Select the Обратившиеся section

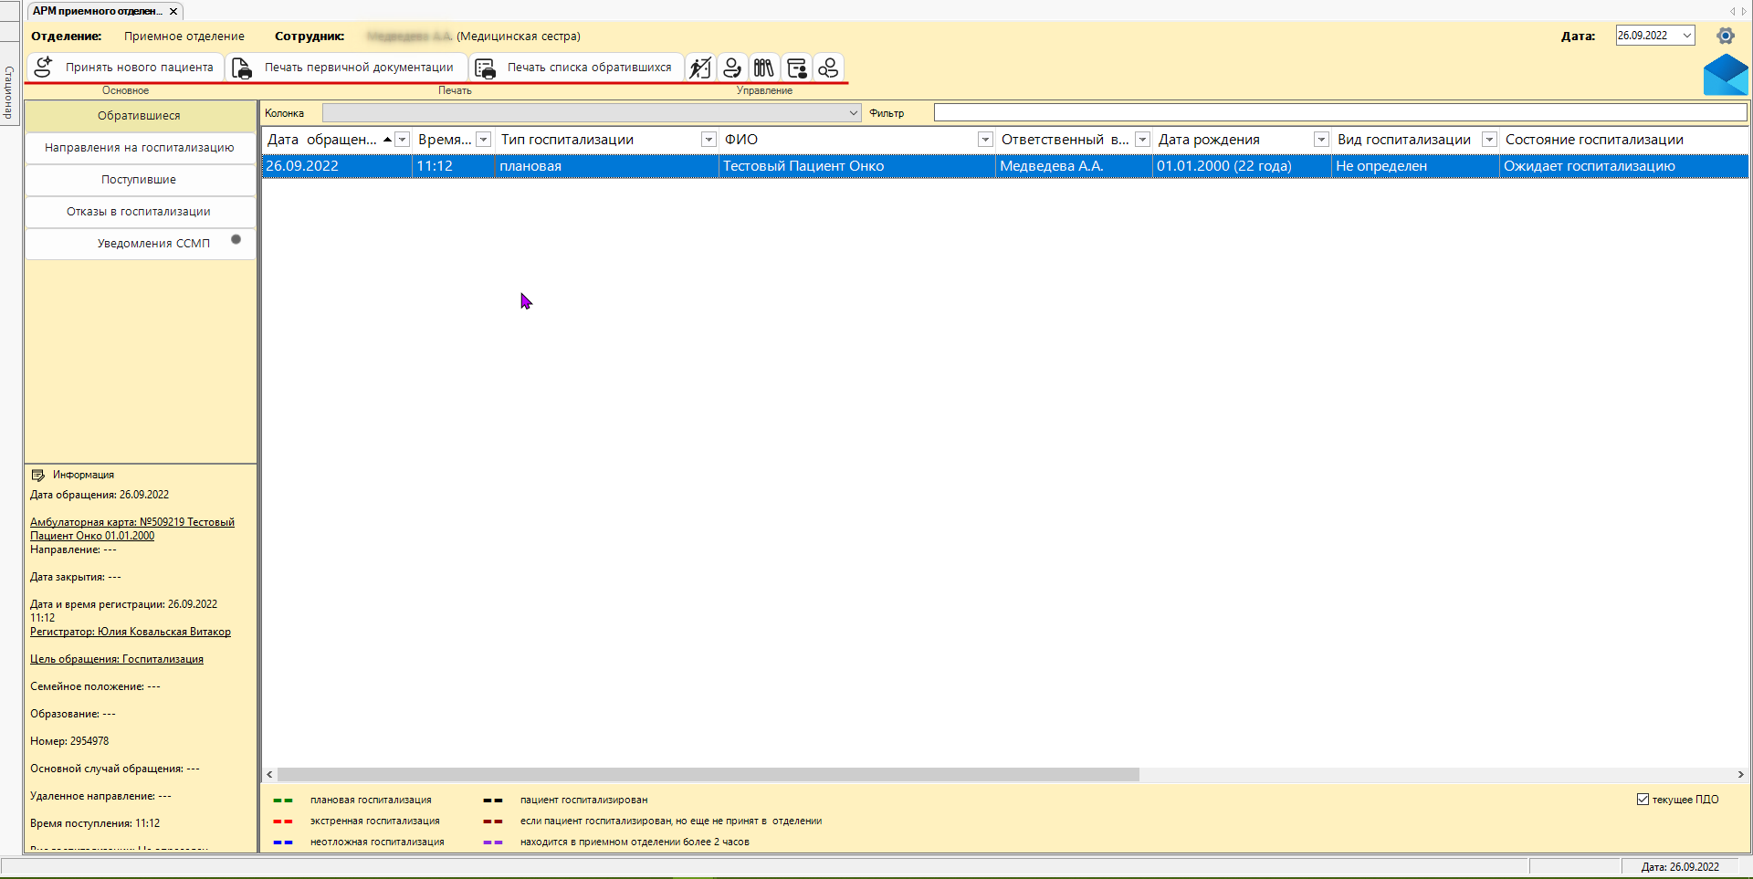pyautogui.click(x=140, y=116)
